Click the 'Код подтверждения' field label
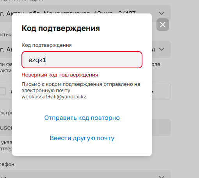This screenshot has height=178, width=199. (46, 45)
